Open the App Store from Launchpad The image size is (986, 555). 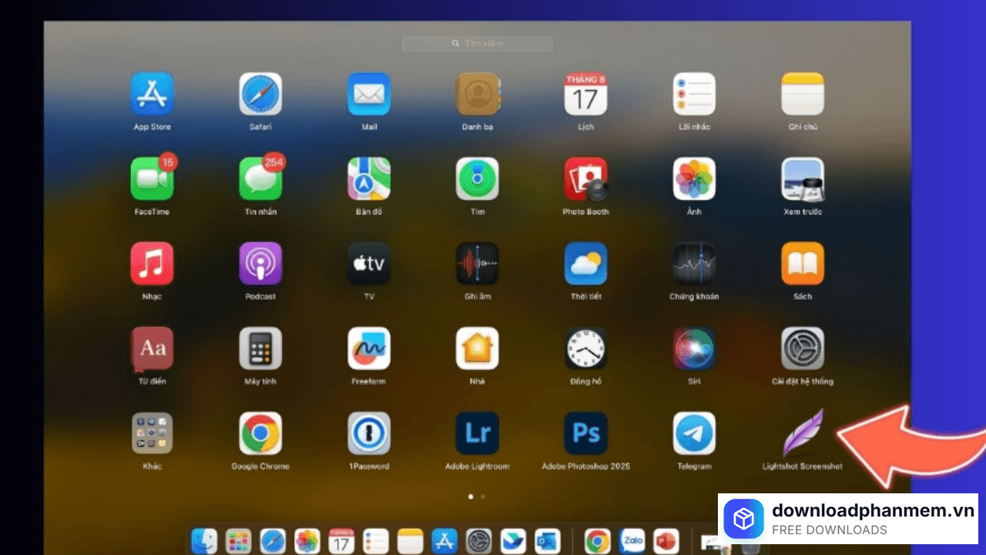pos(152,94)
